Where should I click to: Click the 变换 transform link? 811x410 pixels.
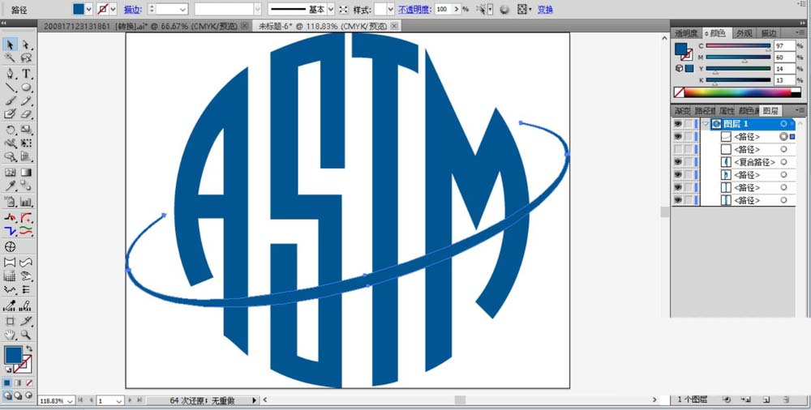(x=545, y=9)
